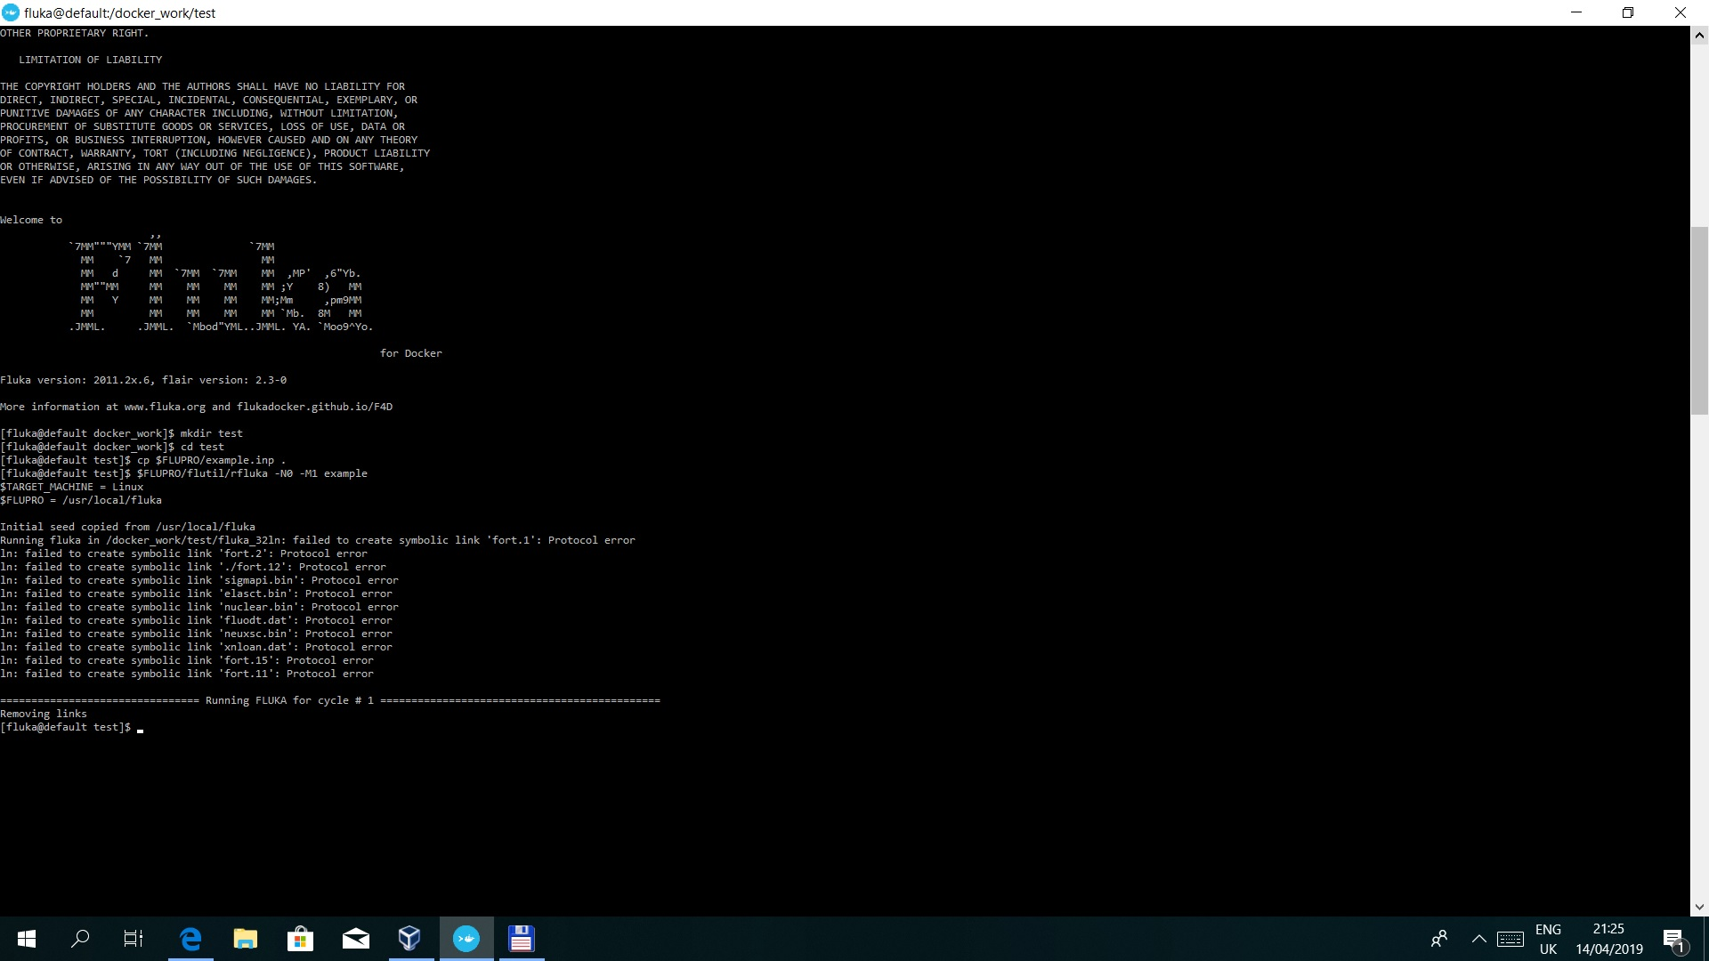Click 'Fluka version: 2011.2x.6' line

click(143, 380)
